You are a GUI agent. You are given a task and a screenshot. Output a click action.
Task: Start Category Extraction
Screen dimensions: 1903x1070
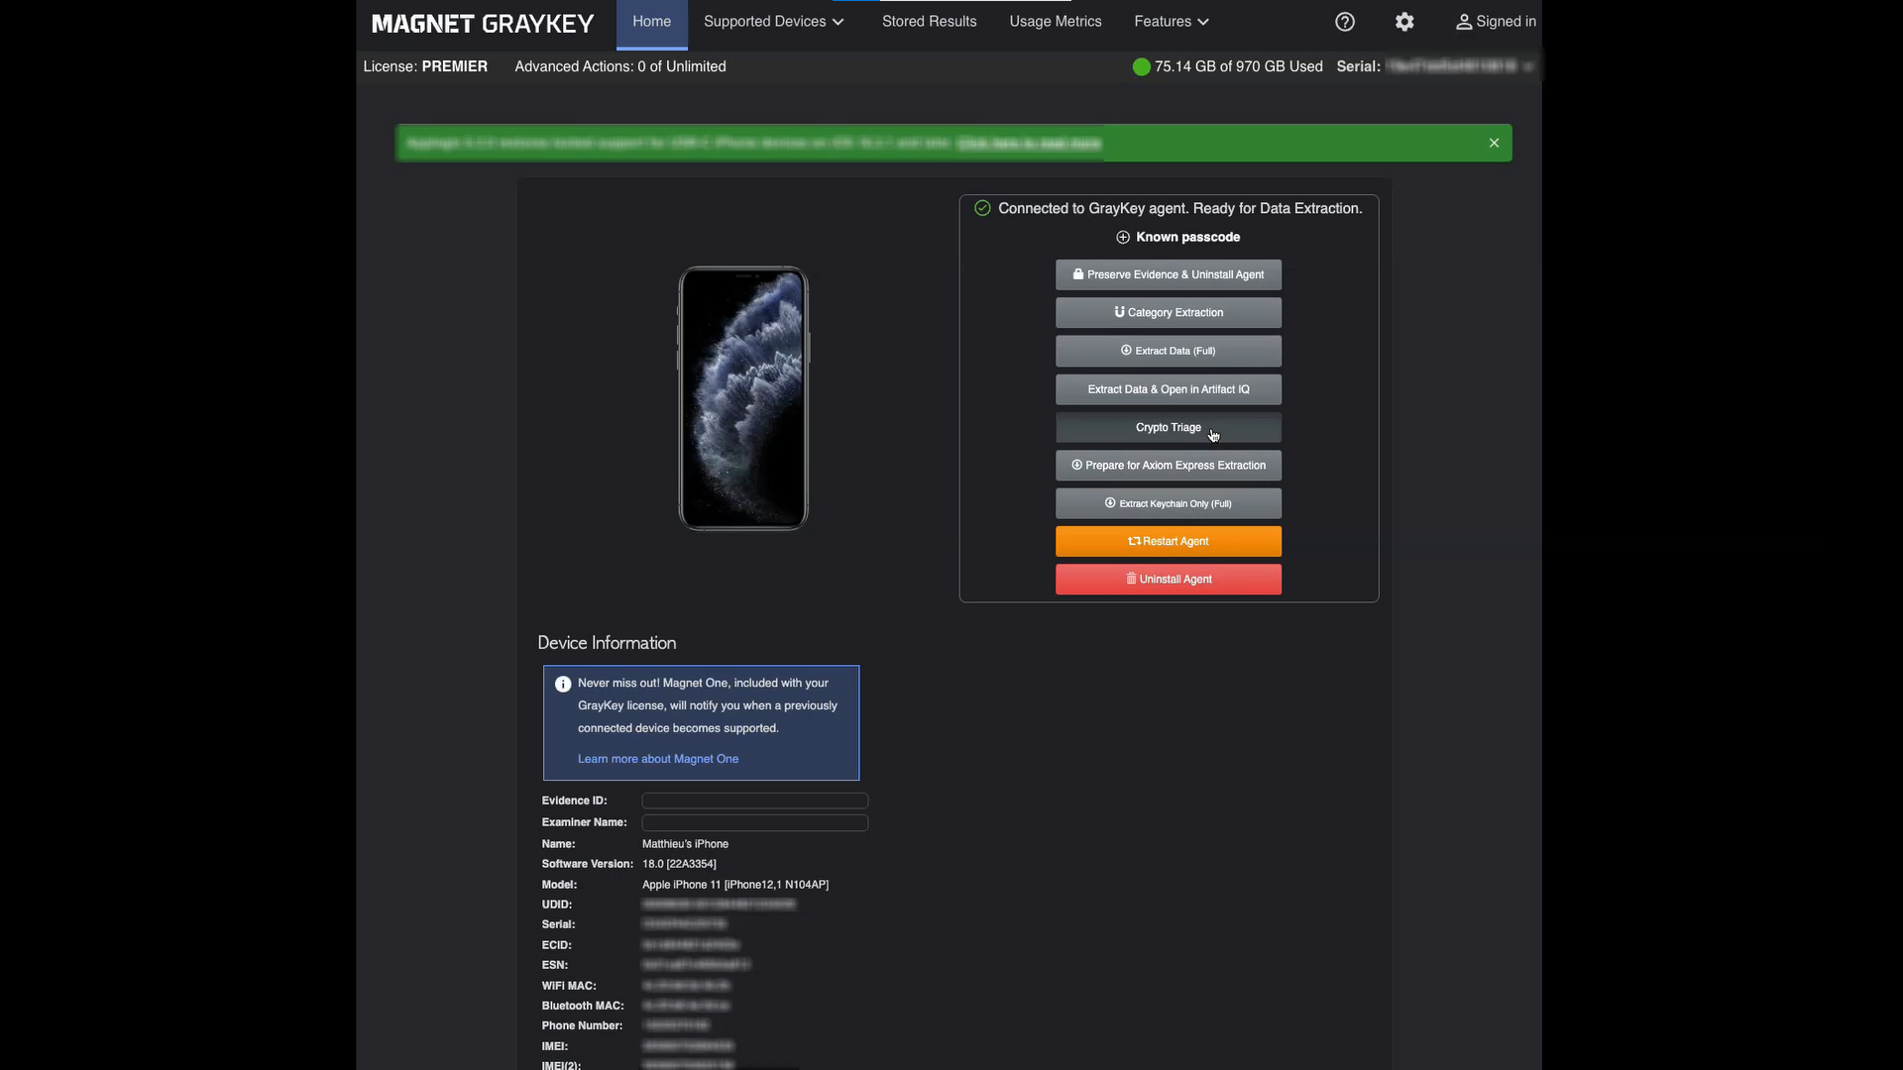1168,312
